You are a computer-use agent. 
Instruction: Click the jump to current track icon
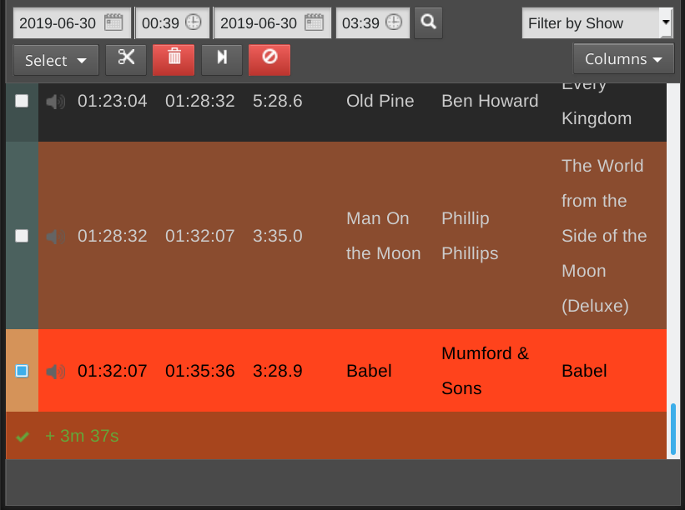pyautogui.click(x=222, y=60)
